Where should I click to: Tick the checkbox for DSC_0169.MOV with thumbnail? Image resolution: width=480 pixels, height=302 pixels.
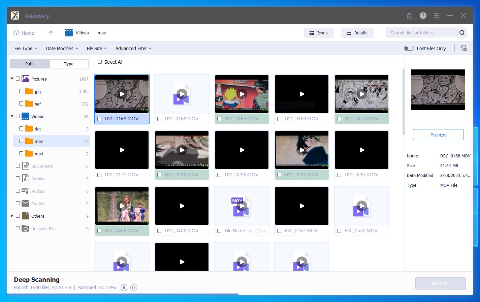click(x=219, y=119)
